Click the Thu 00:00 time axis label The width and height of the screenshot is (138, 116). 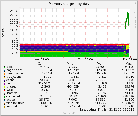[86, 59]
